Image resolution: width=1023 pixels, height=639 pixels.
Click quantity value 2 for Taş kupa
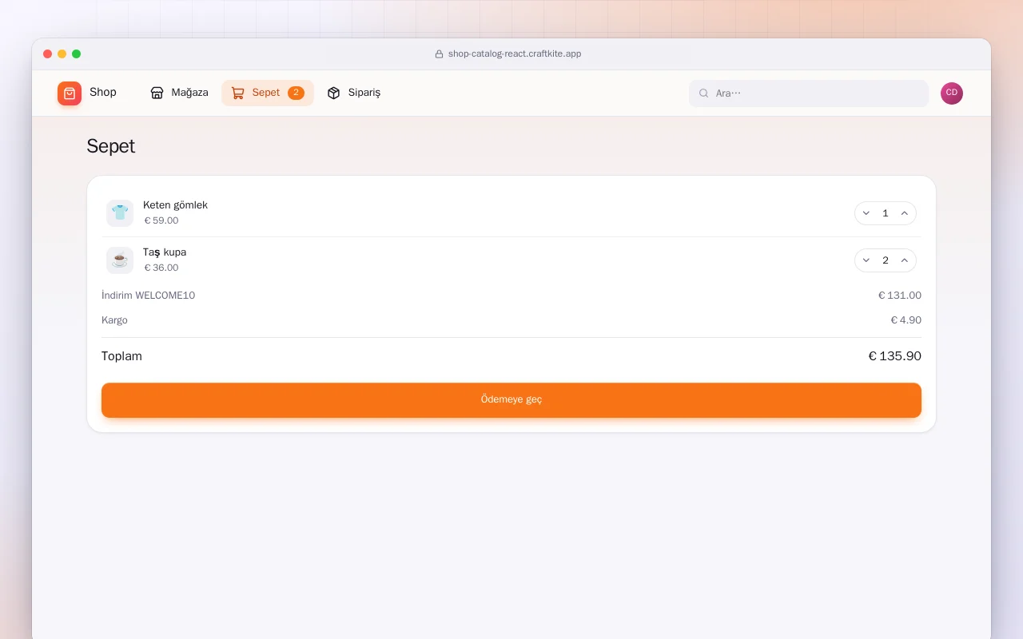coord(886,260)
